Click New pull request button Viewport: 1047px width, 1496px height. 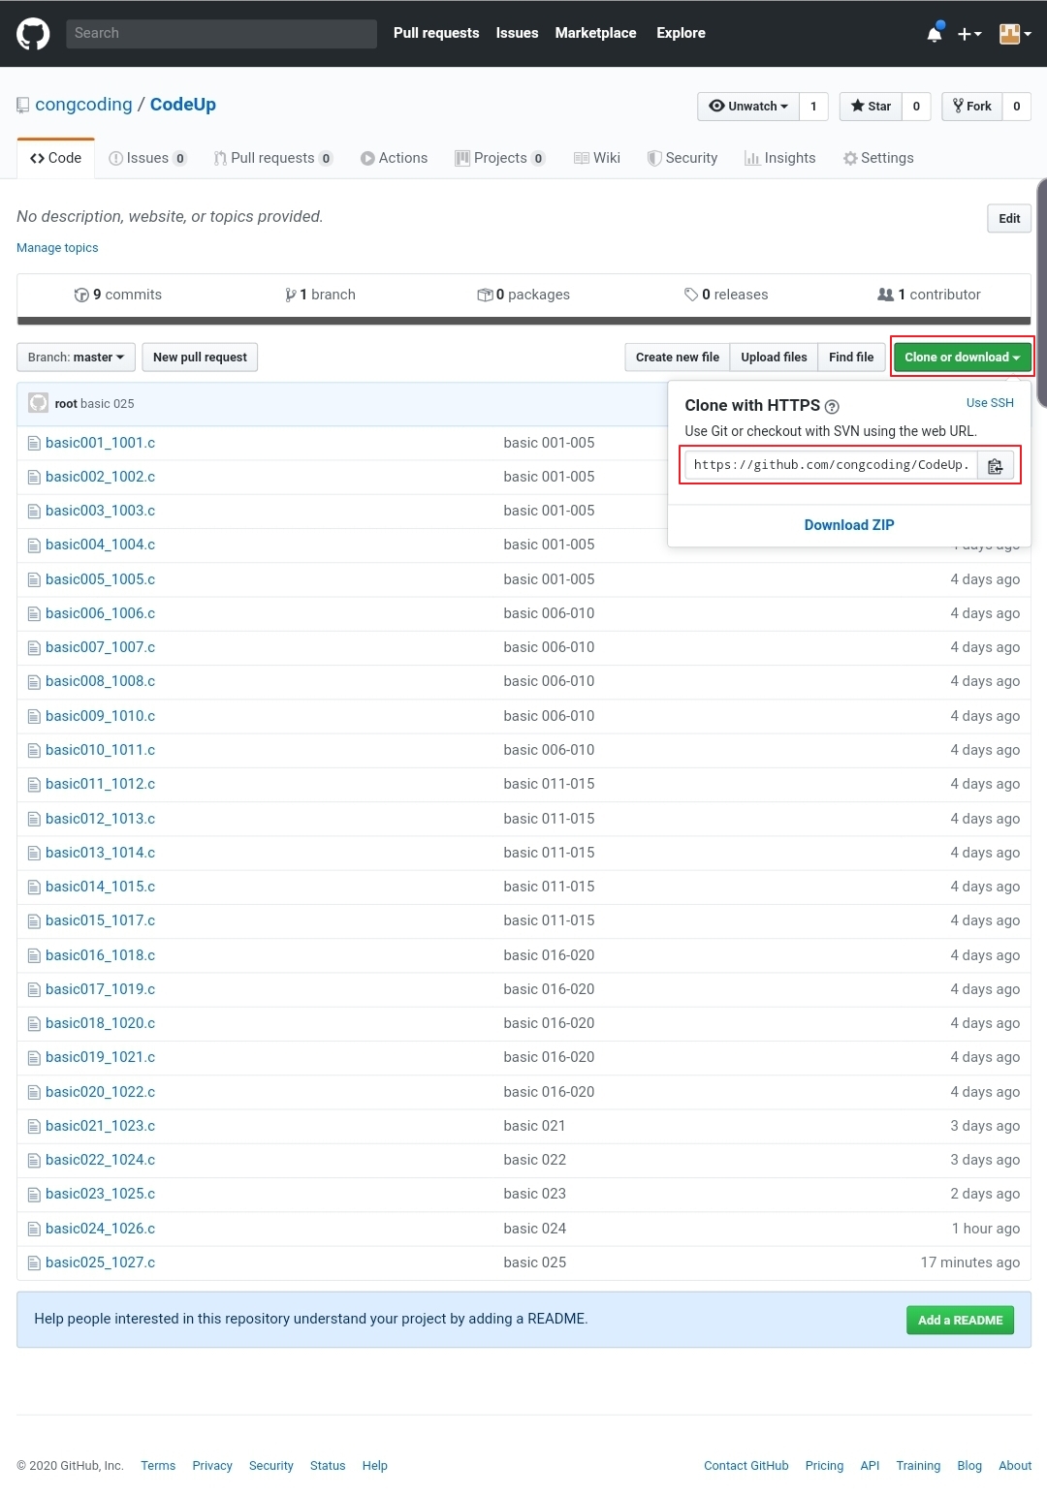click(200, 358)
